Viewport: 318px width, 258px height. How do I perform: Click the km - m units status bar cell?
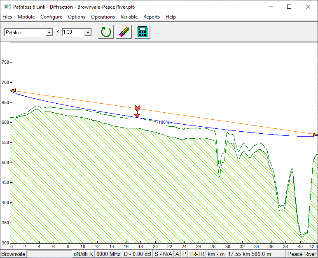coord(216,254)
